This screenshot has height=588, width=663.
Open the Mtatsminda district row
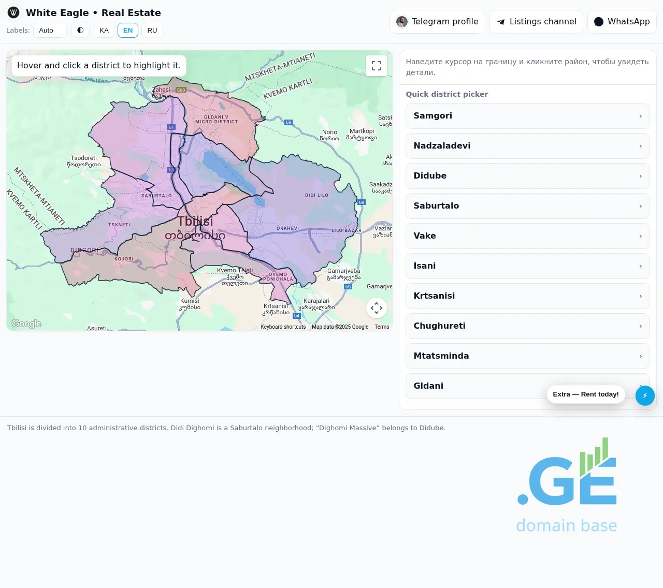tap(527, 356)
